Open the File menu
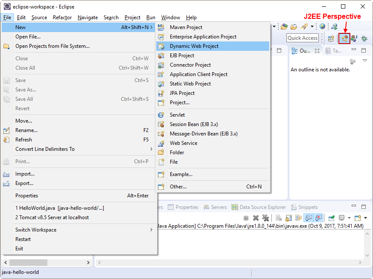373x279 pixels. pyautogui.click(x=7, y=18)
